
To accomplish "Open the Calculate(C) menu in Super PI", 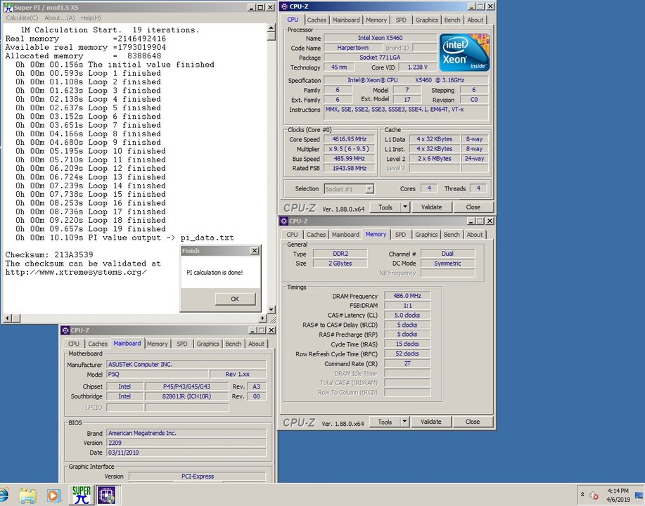I will coord(22,18).
